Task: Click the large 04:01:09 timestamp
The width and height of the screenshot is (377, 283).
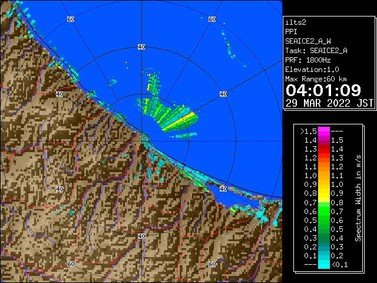Action: click(x=323, y=90)
